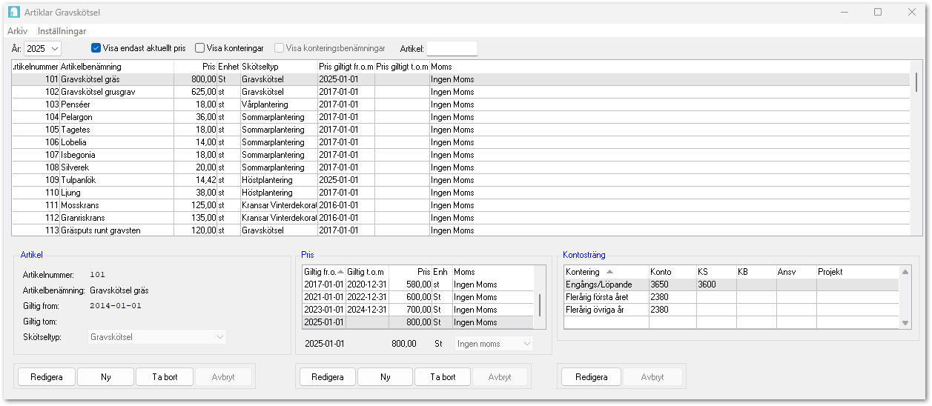The image size is (932, 406).
Task: Click the Projekt column header
Action: [858, 272]
